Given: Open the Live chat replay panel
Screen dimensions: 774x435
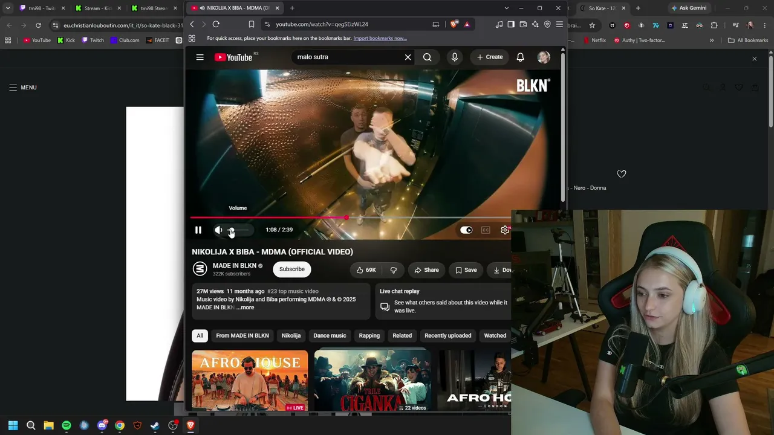Looking at the screenshot, I should pyautogui.click(x=443, y=301).
